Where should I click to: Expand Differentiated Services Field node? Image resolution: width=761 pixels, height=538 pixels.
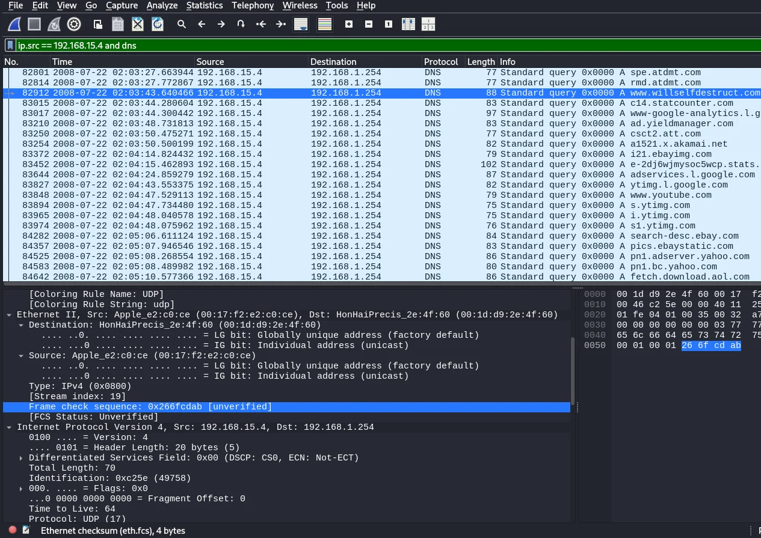pyautogui.click(x=21, y=458)
